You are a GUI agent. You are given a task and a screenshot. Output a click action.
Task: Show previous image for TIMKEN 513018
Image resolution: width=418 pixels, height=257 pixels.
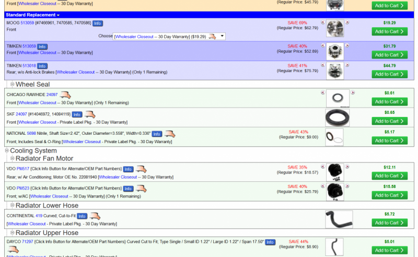pyautogui.click(x=323, y=65)
